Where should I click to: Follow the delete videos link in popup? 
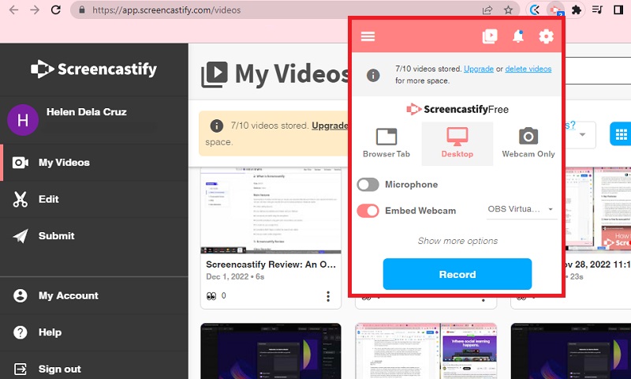click(x=528, y=69)
